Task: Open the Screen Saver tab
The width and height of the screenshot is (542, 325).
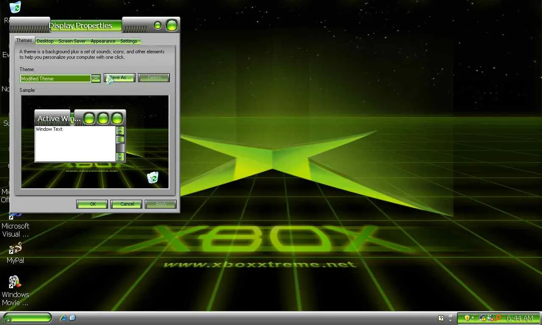Action: [x=72, y=41]
